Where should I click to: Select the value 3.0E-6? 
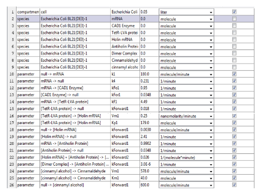pos(149,164)
